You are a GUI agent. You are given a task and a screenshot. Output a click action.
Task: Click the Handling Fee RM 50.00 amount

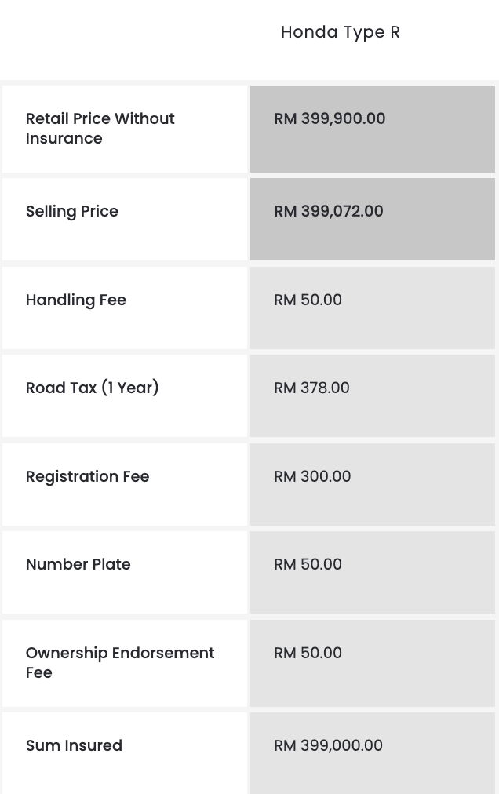[x=308, y=300]
